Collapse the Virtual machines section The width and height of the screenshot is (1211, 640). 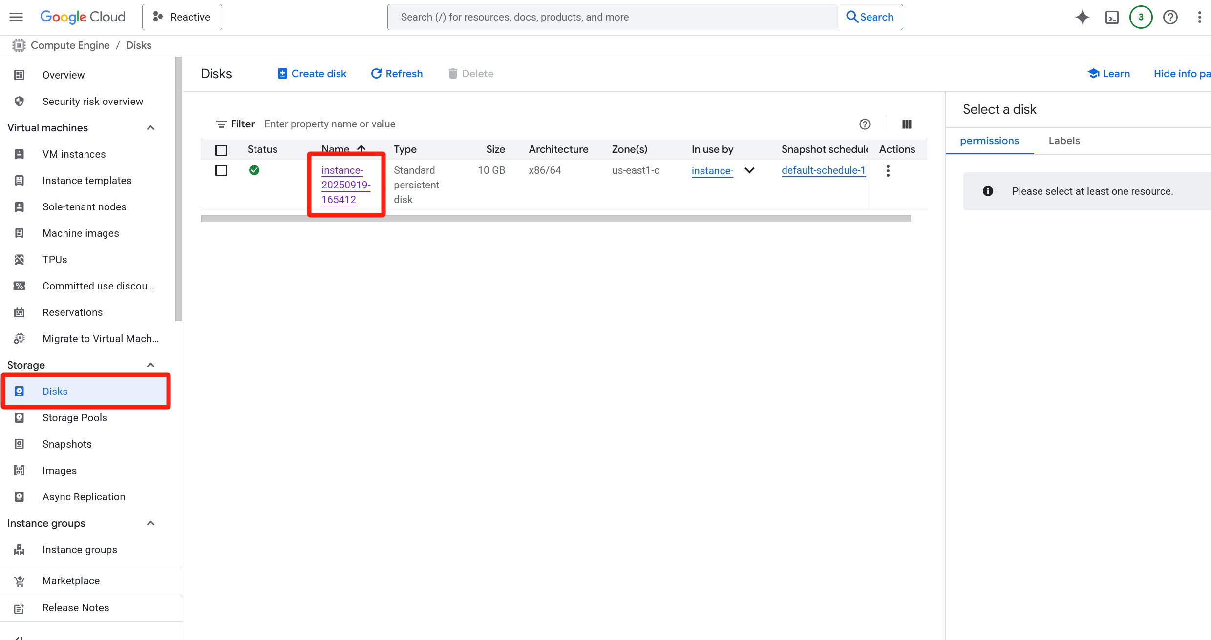[x=150, y=128]
